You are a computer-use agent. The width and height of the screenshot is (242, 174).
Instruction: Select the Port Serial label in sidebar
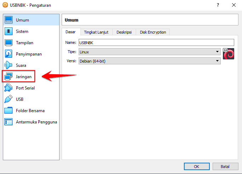(x=25, y=88)
